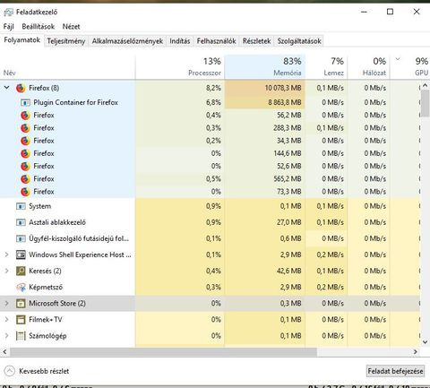Click the Filmek+TV app icon
Screen dimensions: 430x388
click(21, 320)
